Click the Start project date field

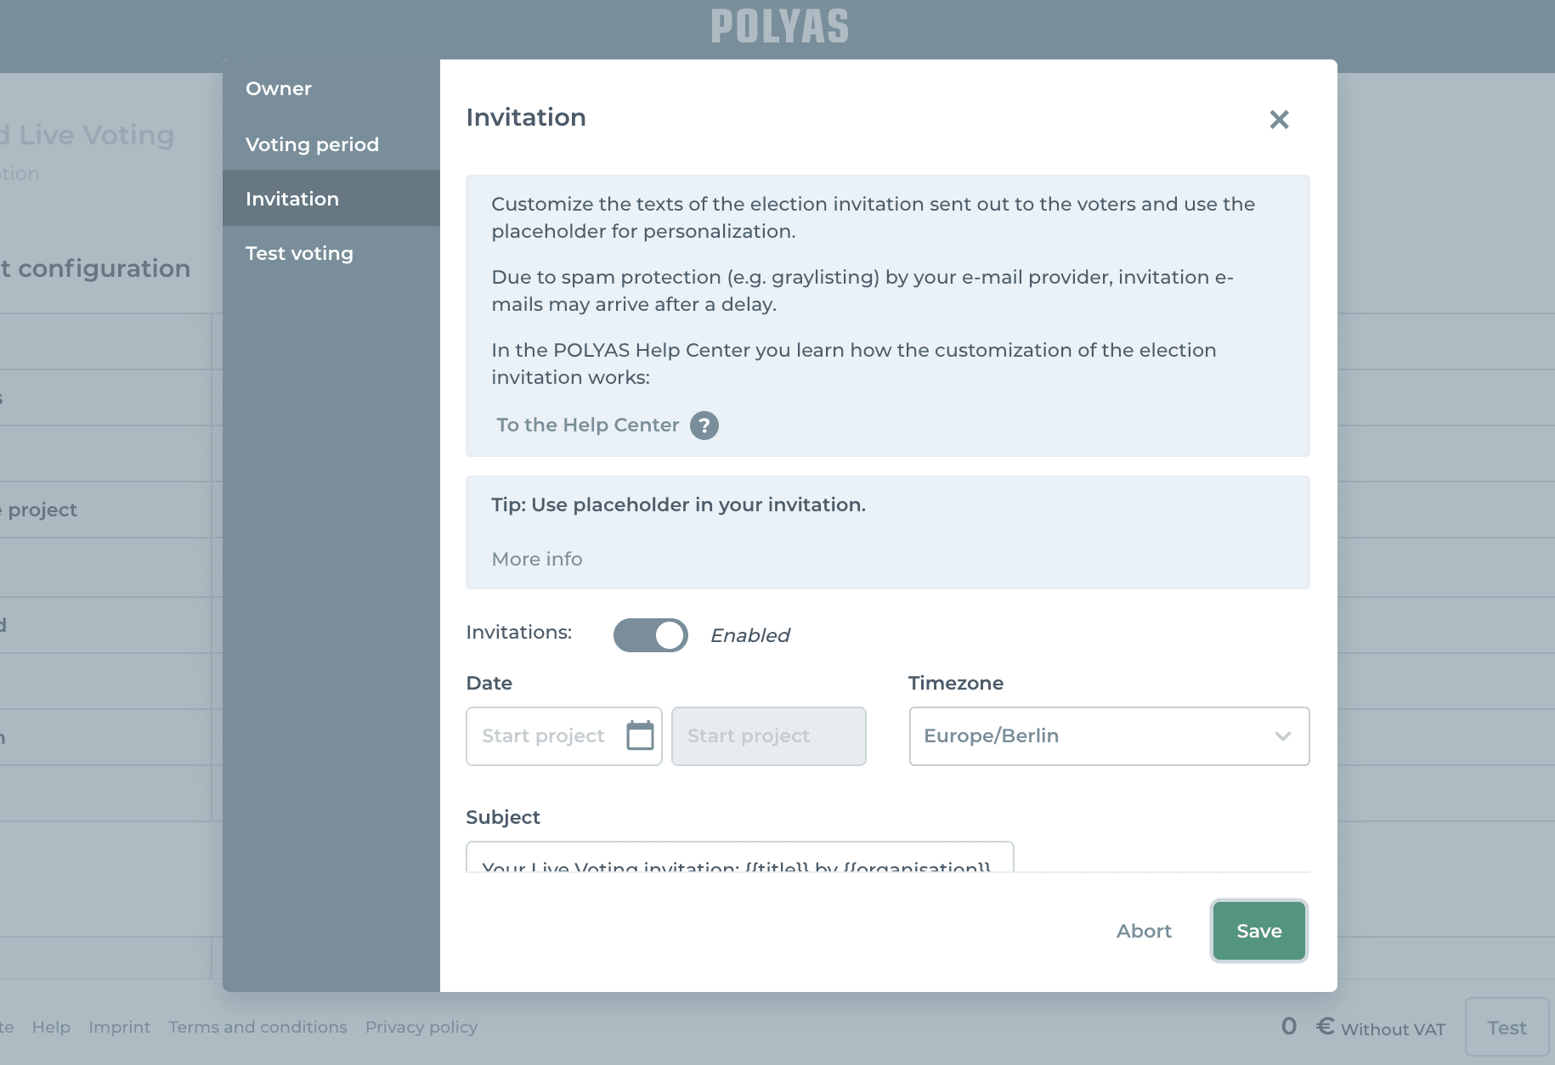(x=544, y=736)
